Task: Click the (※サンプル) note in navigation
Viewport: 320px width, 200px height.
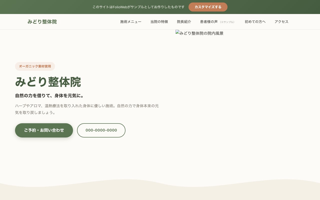Action: click(x=227, y=22)
